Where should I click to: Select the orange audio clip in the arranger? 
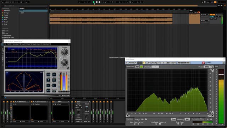click(x=111, y=19)
